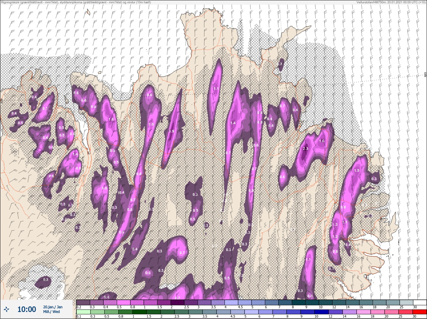Click the 1.3 precipitation value on the map

335,224
